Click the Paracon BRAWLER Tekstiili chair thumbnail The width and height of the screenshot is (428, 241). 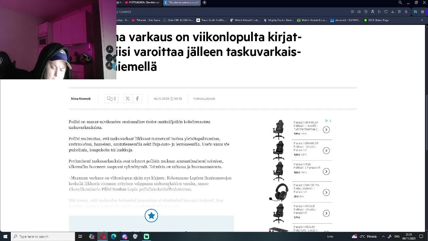click(279, 130)
